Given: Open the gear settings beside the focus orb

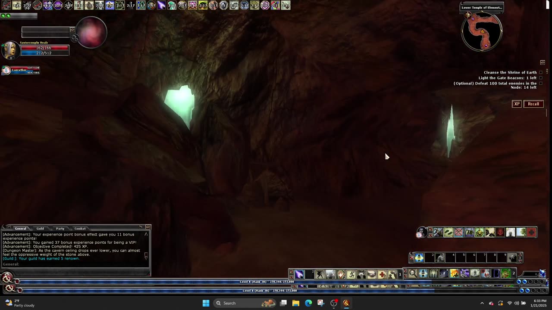Looking at the screenshot, I should click(75, 38).
